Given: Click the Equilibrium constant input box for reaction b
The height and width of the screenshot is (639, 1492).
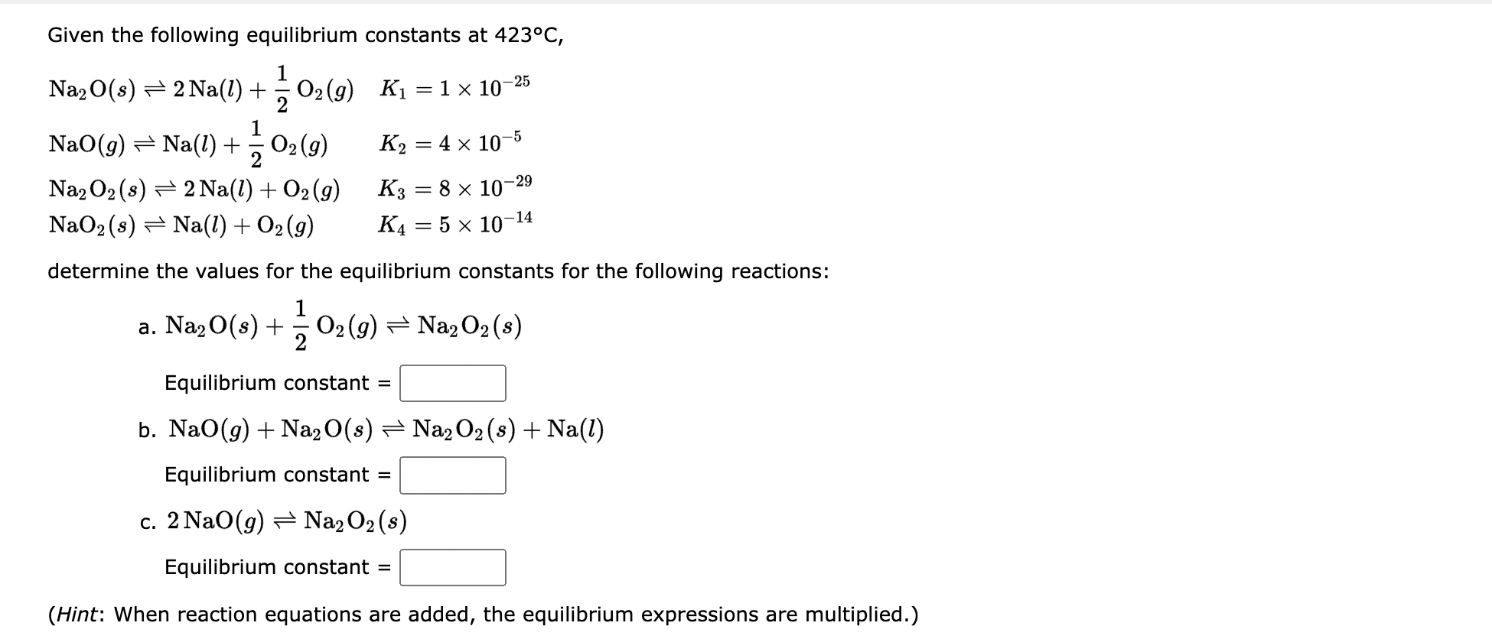Looking at the screenshot, I should click(x=452, y=475).
